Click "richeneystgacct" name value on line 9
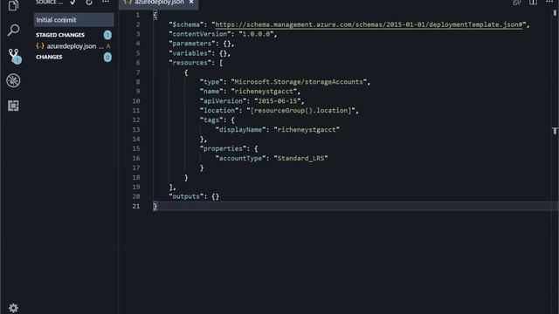The height and width of the screenshot is (314, 559). (264, 92)
